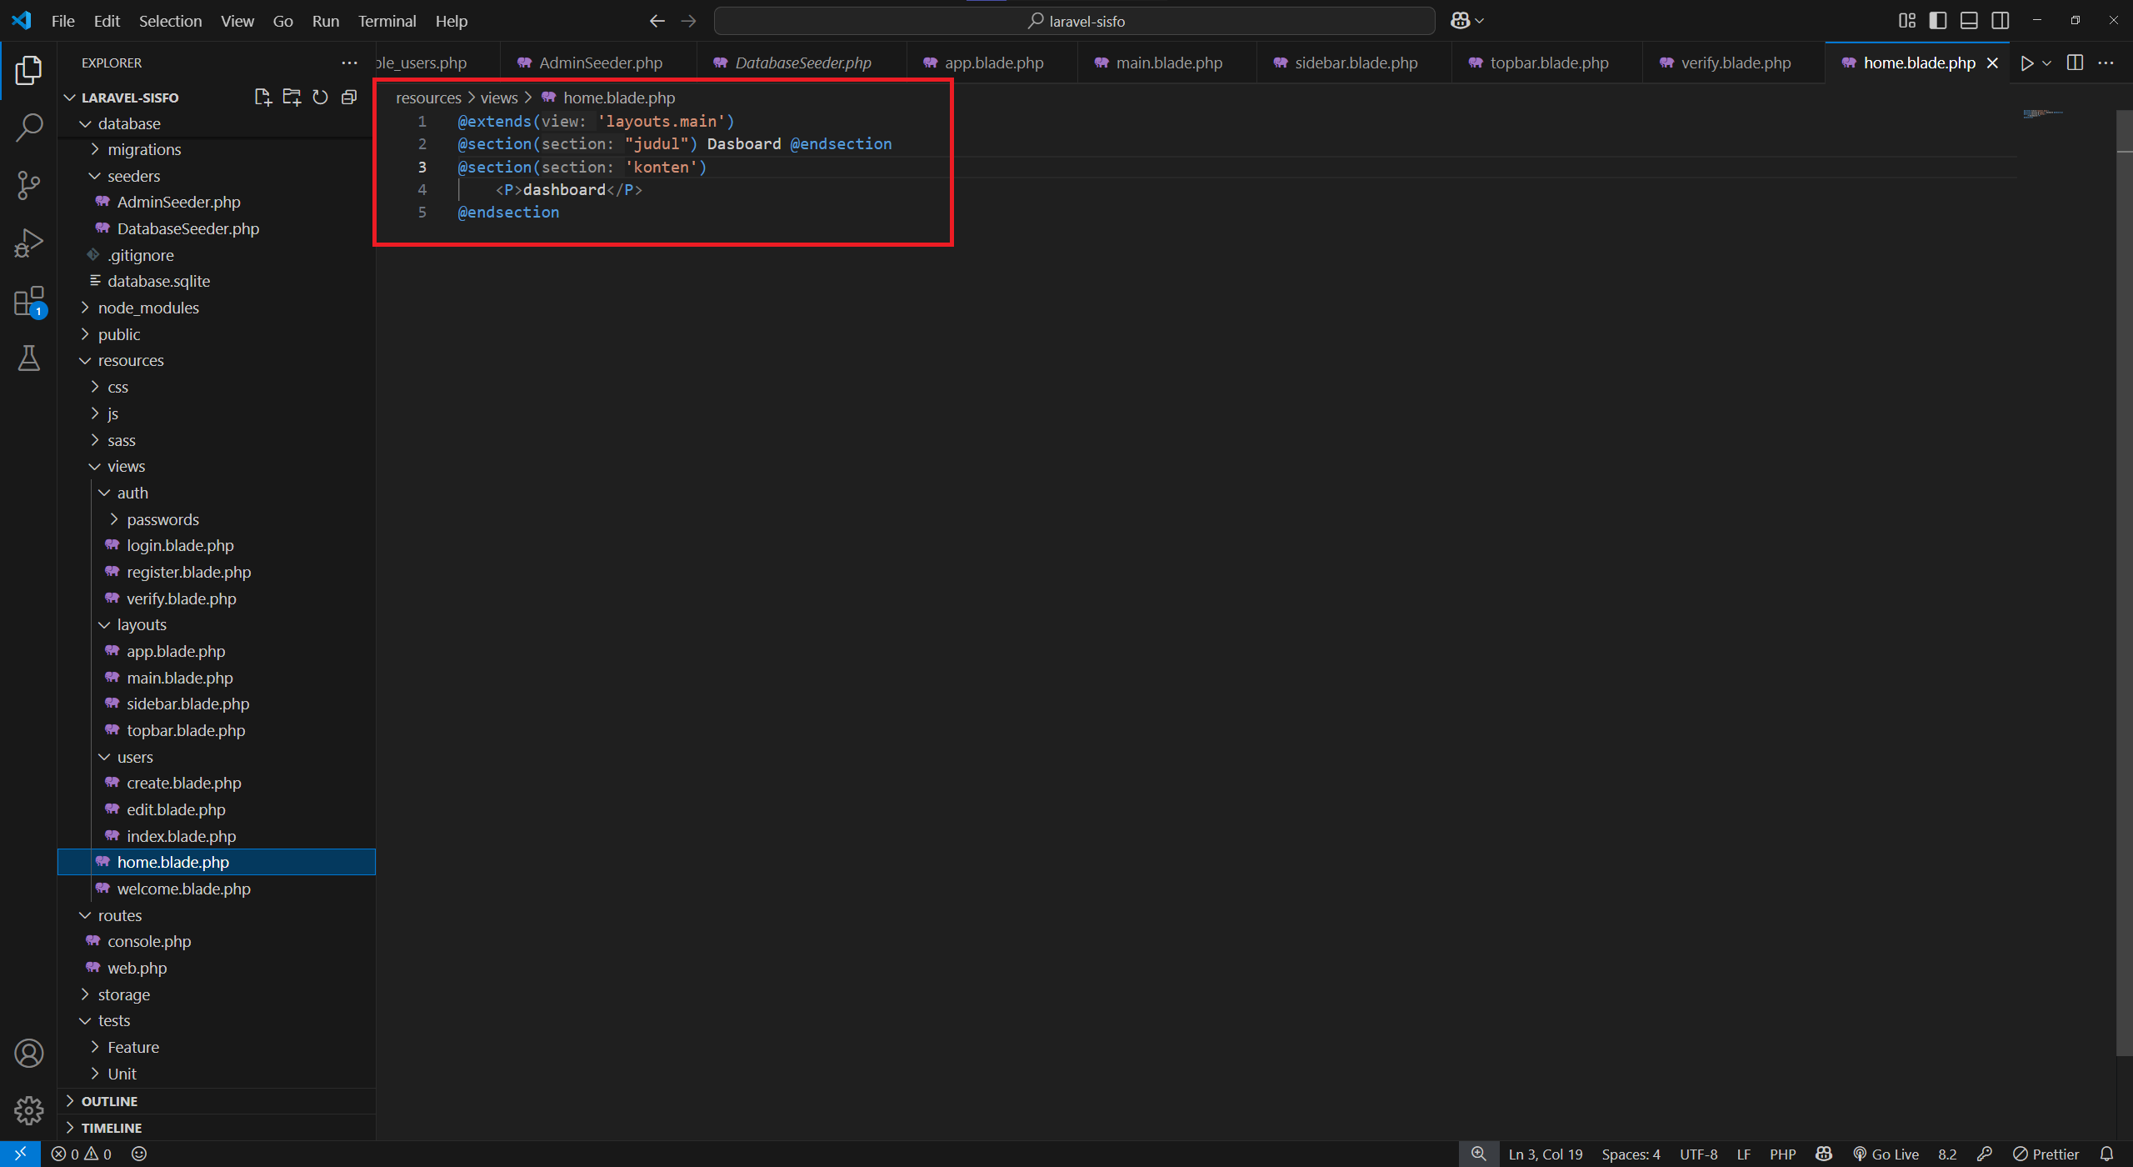Open the Extensions view
Image resolution: width=2133 pixels, height=1167 pixels.
pos(28,300)
